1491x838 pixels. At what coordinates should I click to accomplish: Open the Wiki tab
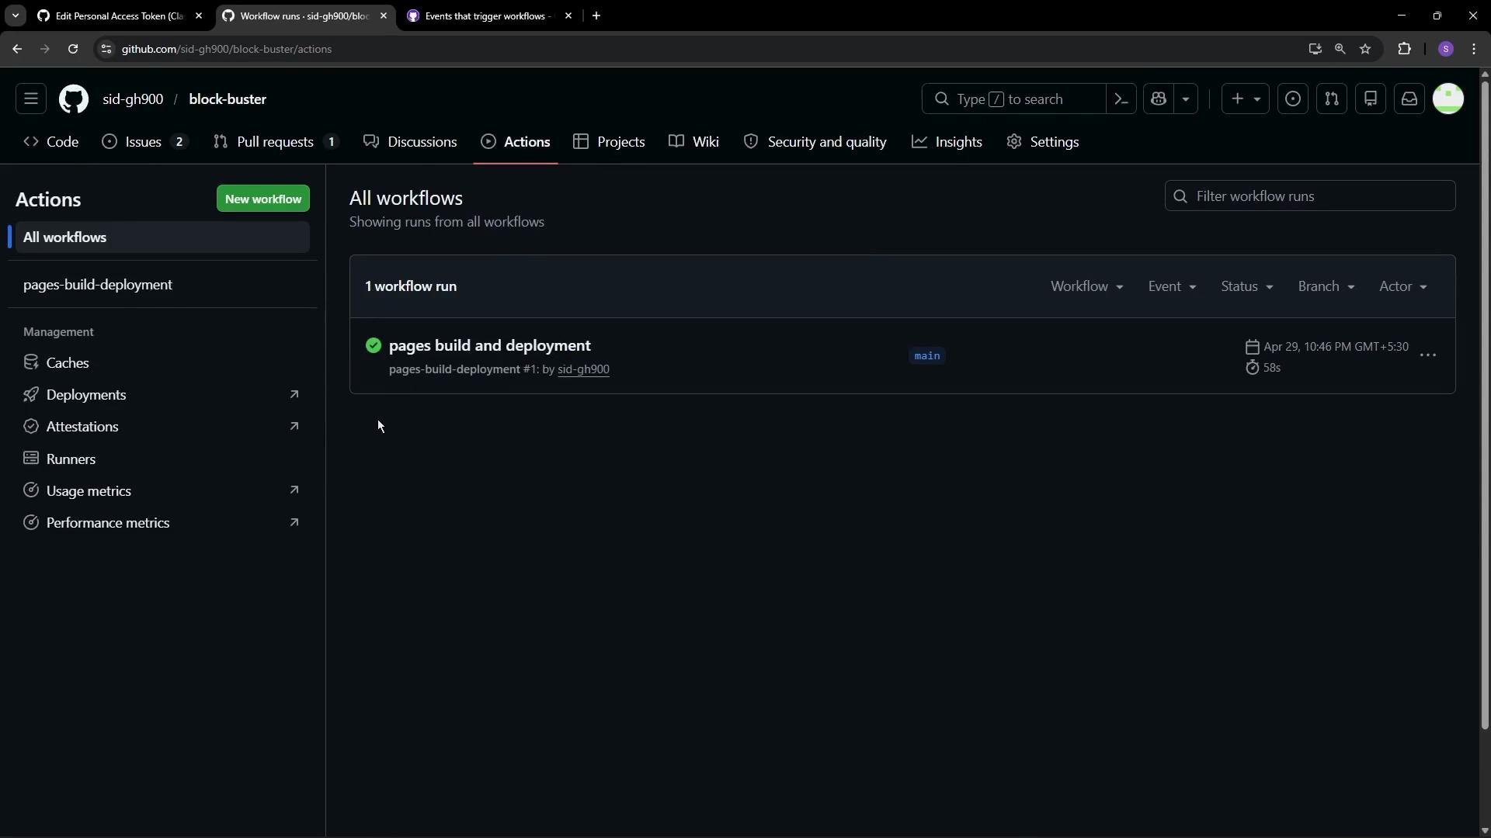click(694, 142)
